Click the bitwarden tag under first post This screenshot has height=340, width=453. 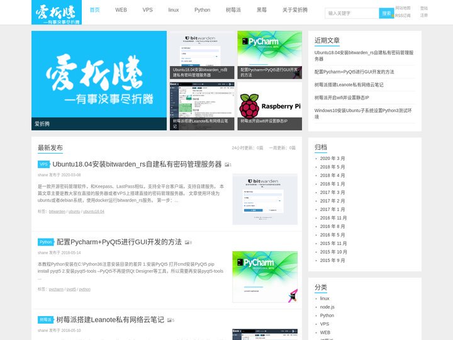57,212
